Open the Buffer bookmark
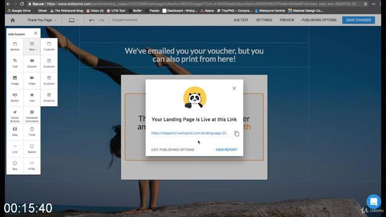The height and width of the screenshot is (217, 386). tap(135, 11)
